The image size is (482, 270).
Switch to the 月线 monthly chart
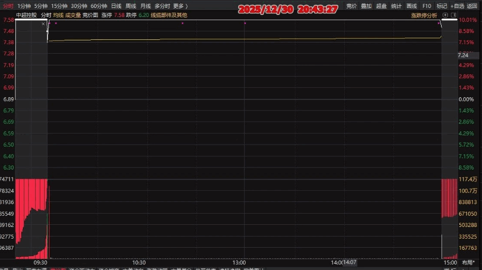(145, 6)
